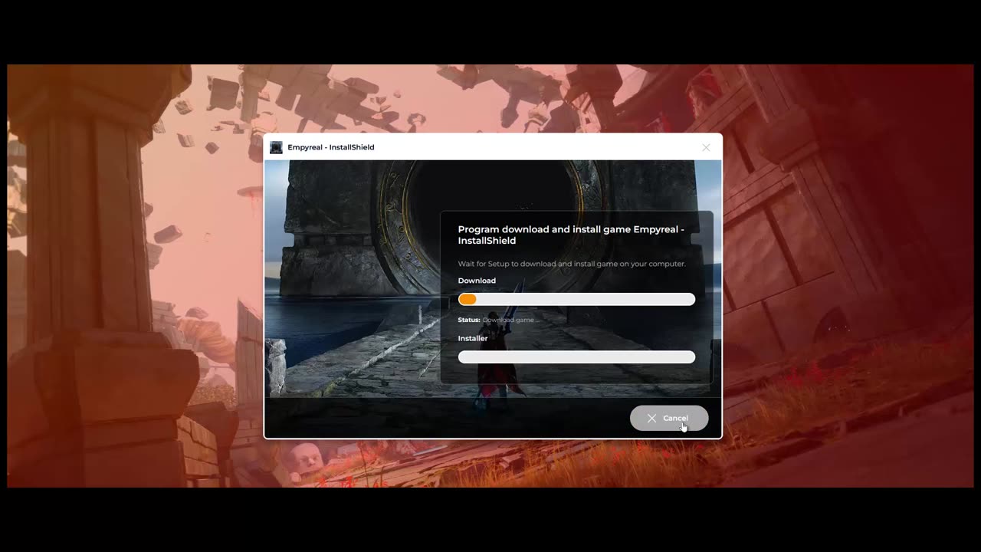
Task: Click the 'Download' label text
Action: point(477,281)
